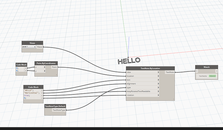Click output port beside "HELLO"; line

[42, 90]
